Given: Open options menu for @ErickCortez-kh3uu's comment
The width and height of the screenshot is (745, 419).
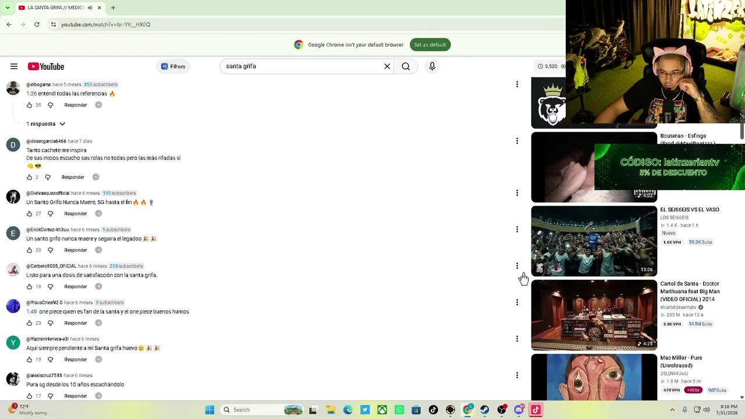Looking at the screenshot, I should (x=517, y=229).
